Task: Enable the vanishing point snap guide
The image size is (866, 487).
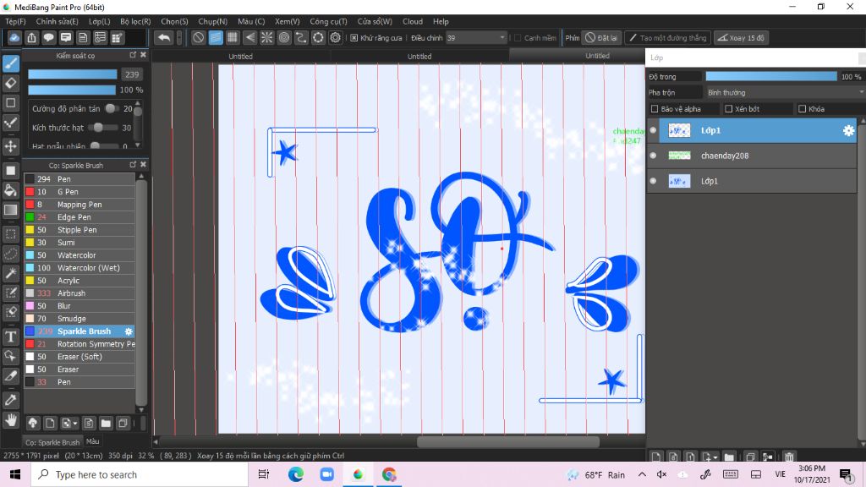Action: click(x=249, y=37)
